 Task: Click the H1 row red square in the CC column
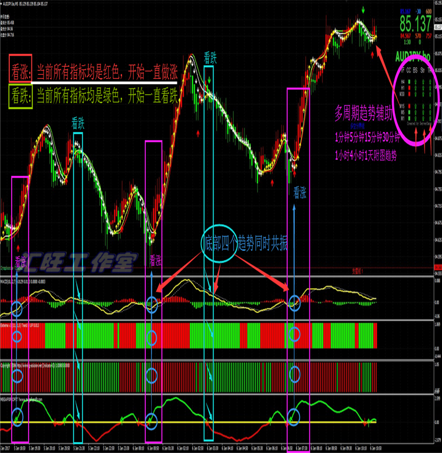click(x=410, y=87)
